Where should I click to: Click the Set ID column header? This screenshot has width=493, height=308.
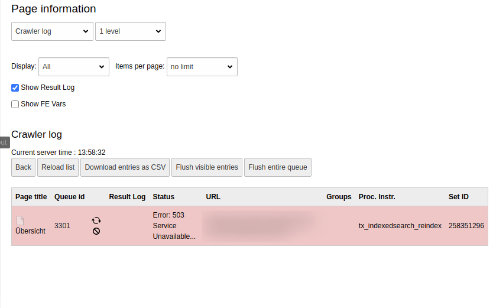(x=458, y=197)
